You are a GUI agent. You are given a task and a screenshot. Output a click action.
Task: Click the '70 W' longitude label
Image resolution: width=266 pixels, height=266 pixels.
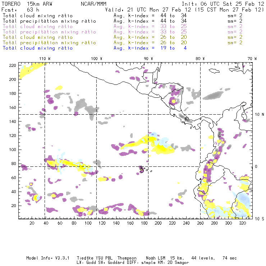coord(252,59)
